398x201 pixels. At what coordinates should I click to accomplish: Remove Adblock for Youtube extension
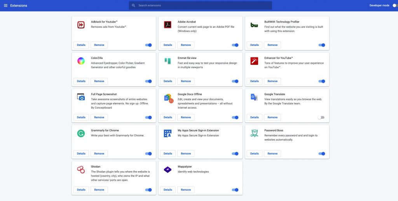tap(99, 45)
